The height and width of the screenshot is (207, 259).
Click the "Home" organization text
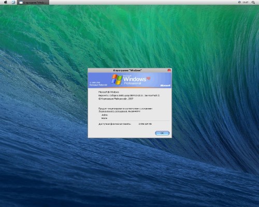pos(104,119)
